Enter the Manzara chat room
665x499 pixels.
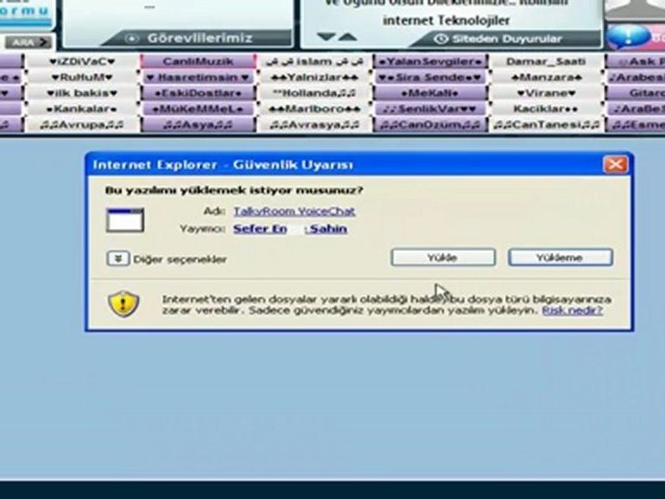click(547, 77)
